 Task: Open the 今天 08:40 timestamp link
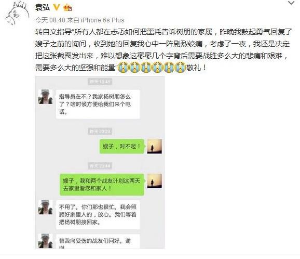[x=50, y=20]
